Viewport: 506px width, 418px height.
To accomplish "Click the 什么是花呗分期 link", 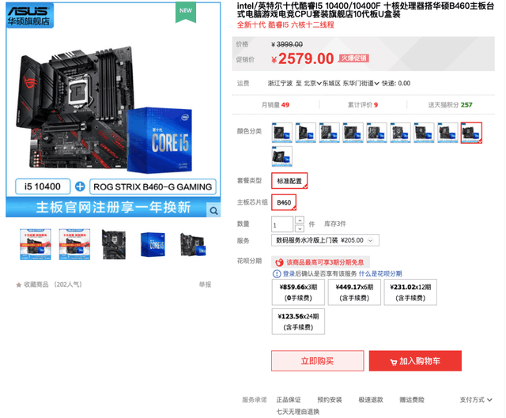I will 380,274.
